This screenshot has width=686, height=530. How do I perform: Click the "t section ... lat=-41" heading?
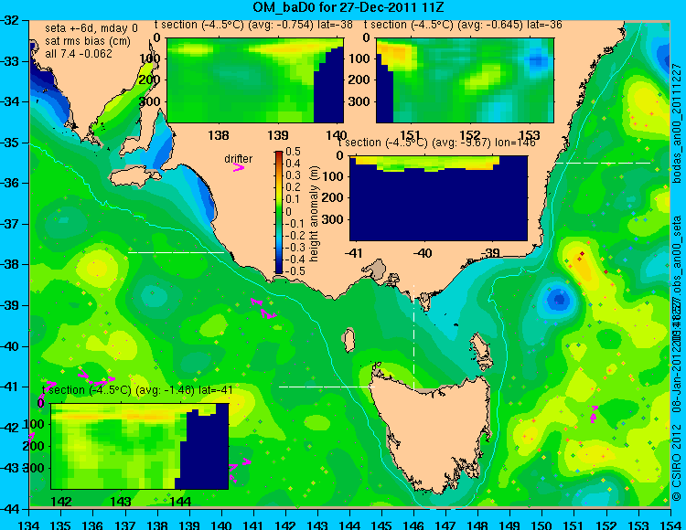click(x=137, y=390)
